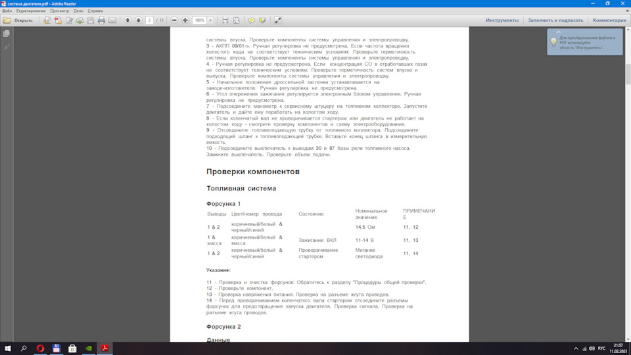Click the convert file to PDF icon
Screen dimensions: 631x355
(x=47, y=20)
